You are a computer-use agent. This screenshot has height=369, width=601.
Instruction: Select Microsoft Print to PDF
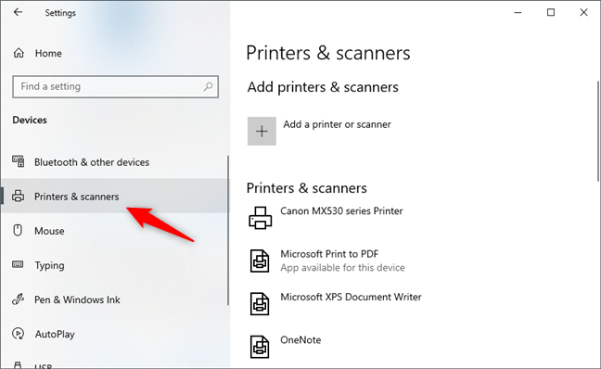click(x=329, y=254)
